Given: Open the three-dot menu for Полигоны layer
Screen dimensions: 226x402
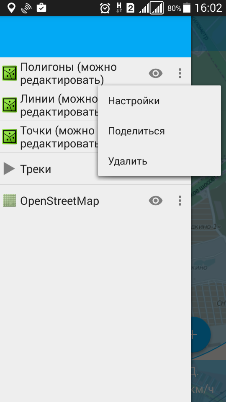Looking at the screenshot, I should [180, 73].
